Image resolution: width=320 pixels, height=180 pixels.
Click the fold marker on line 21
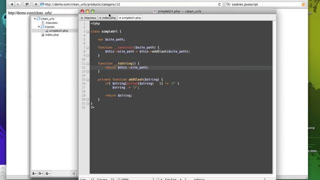tap(87, 103)
